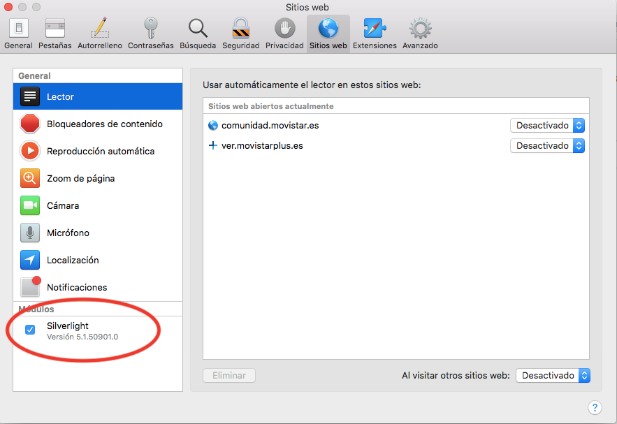Open the Avanzado gear pane
617x424 pixels.
pyautogui.click(x=420, y=34)
